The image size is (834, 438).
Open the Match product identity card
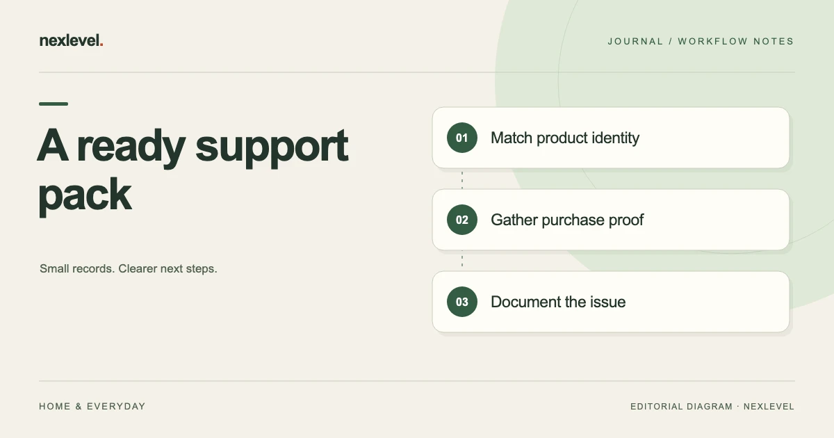(x=611, y=138)
